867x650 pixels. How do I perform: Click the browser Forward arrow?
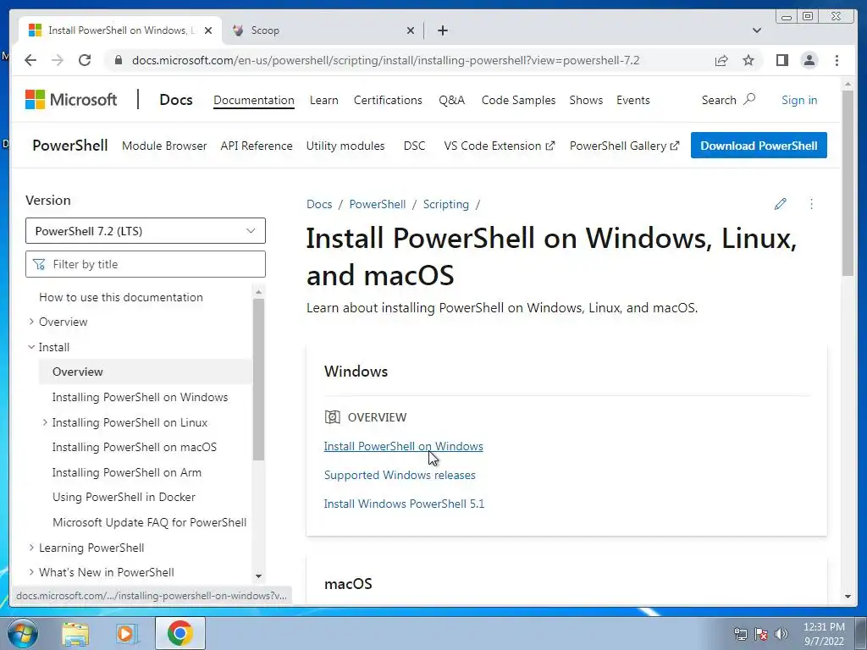(58, 60)
